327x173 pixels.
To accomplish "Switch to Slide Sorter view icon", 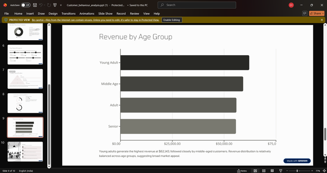I will pyautogui.click(x=264, y=171).
